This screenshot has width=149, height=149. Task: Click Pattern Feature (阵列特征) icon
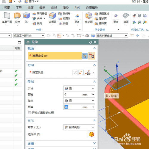pyautogui.click(x=34, y=14)
